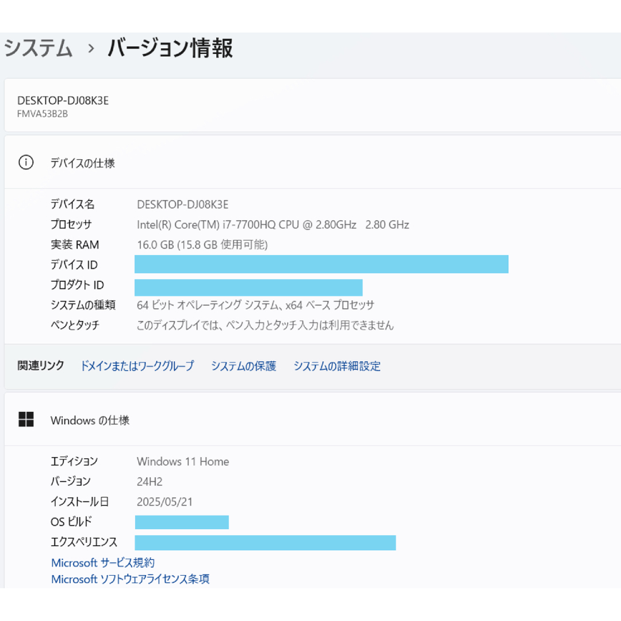
Task: Click the OS ビルド label
Action: [x=71, y=522]
